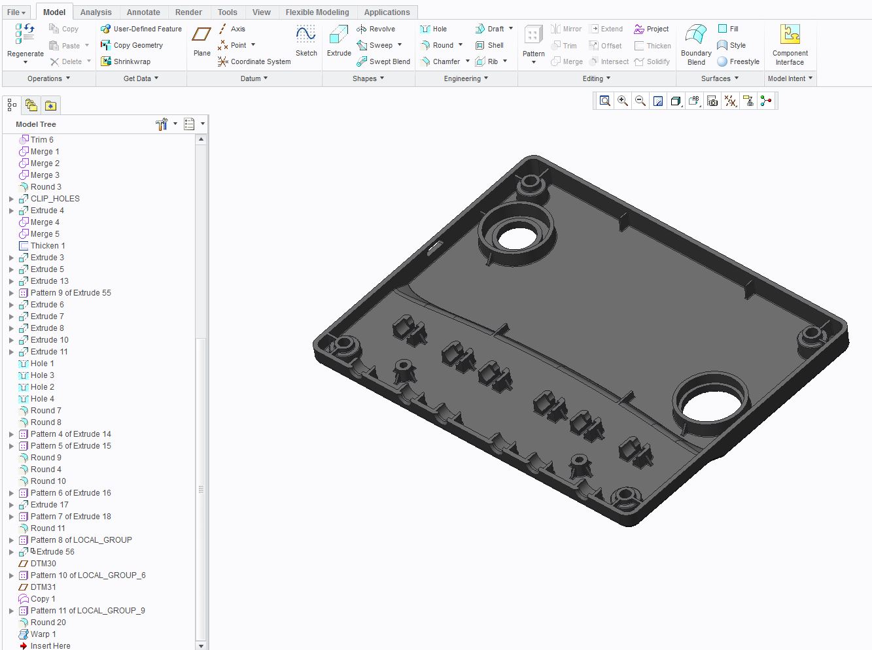Open the Favorites navigator tab
Screen dimensions: 872x650
[50, 105]
